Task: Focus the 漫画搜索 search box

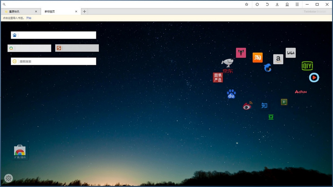Action: (x=54, y=61)
